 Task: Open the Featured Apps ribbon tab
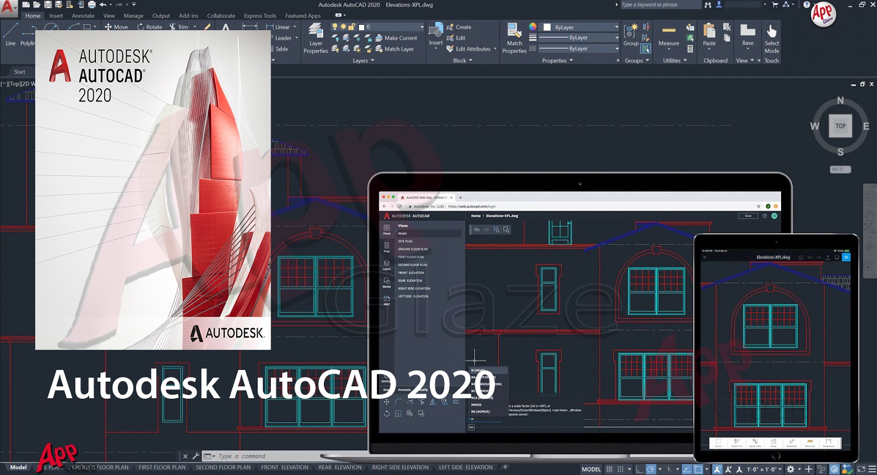point(303,16)
